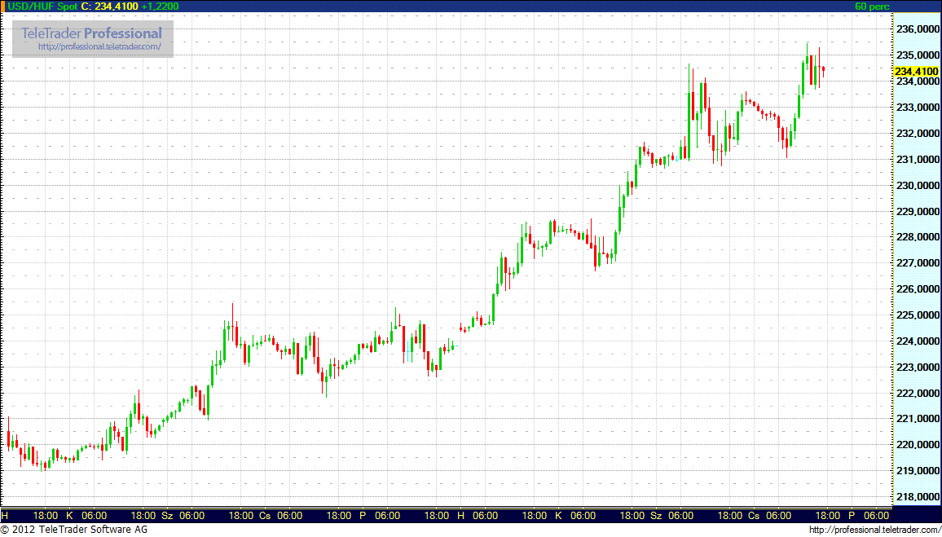Click the 236,0000 price axis label

[918, 29]
